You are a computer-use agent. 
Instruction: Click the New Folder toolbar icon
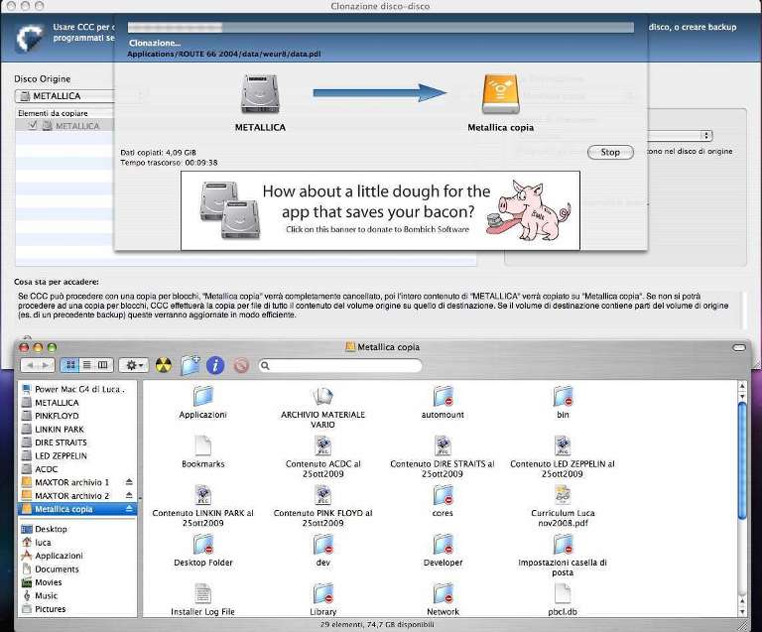[190, 365]
